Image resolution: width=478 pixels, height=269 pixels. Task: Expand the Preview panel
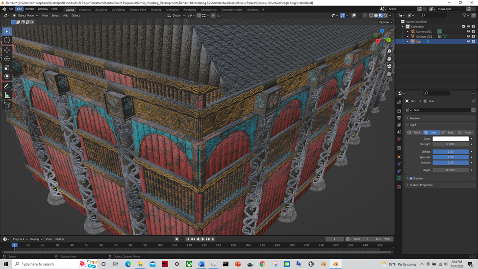(415, 118)
